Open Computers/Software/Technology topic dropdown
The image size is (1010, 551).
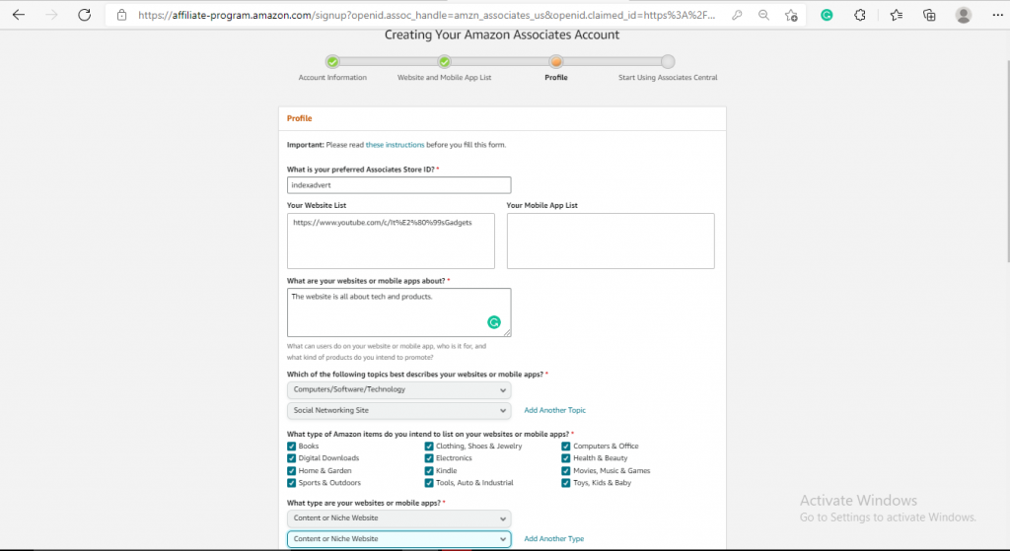pyautogui.click(x=398, y=390)
